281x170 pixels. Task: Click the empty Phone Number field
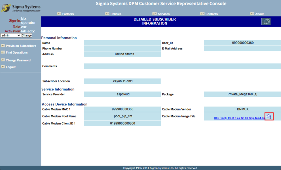tap(122, 48)
